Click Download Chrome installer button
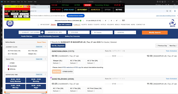 tap(76, 16)
